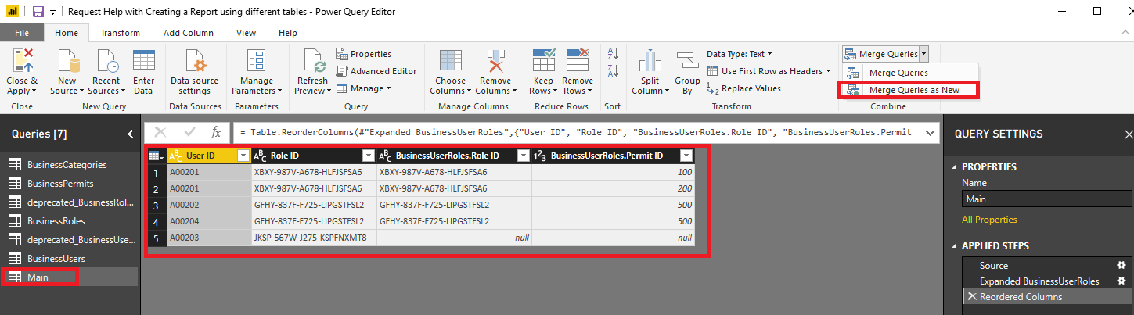Click Replace Values
The height and width of the screenshot is (315, 1134).
click(743, 88)
